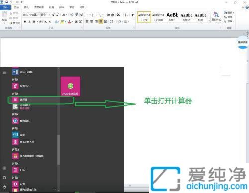
Task: Toggle Bold formatting
Action: pos(25,22)
